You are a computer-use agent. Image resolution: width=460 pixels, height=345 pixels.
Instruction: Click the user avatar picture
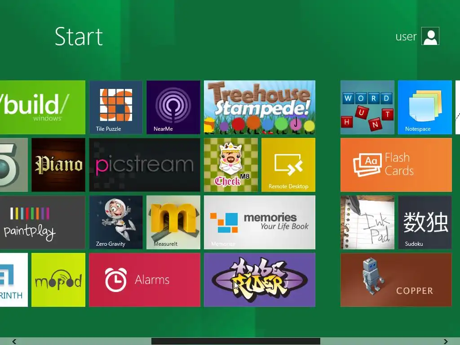click(430, 36)
